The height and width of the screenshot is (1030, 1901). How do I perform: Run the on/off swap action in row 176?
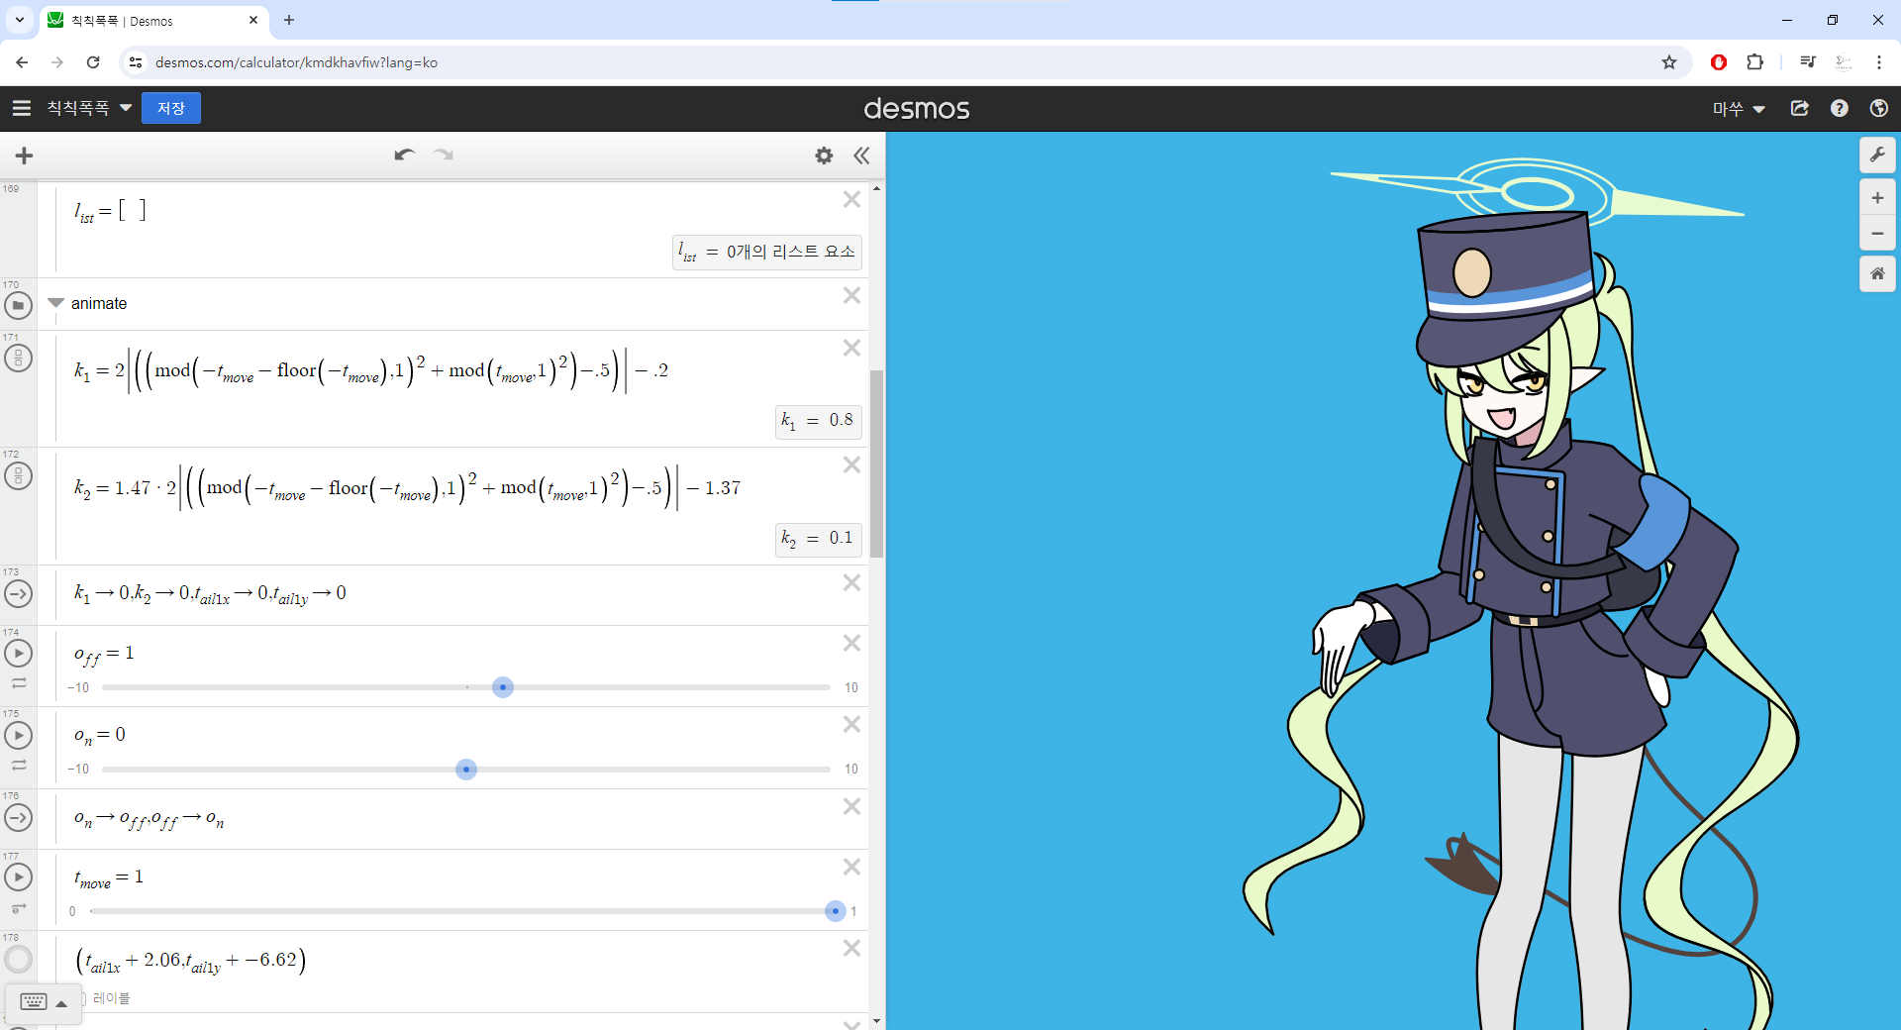point(18,818)
